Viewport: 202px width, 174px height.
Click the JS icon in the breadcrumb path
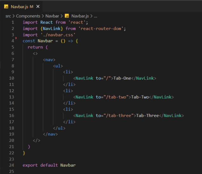pyautogui.click(x=67, y=16)
